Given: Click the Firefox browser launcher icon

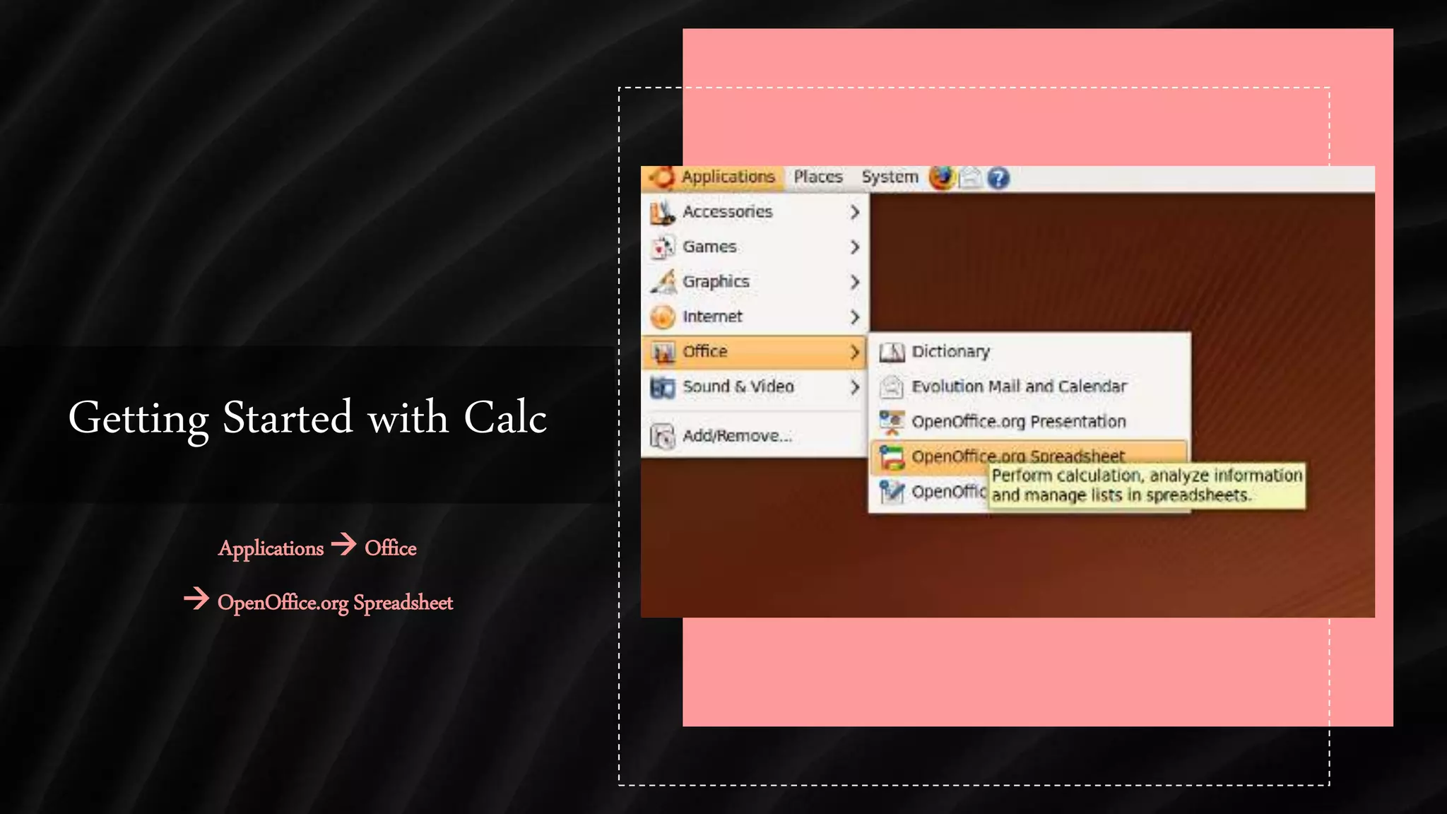Looking at the screenshot, I should [x=941, y=178].
